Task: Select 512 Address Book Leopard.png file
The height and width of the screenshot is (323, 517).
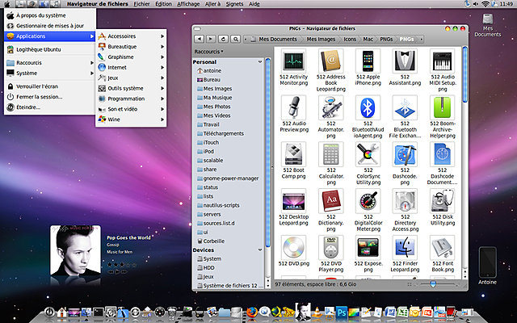Action: point(330,61)
